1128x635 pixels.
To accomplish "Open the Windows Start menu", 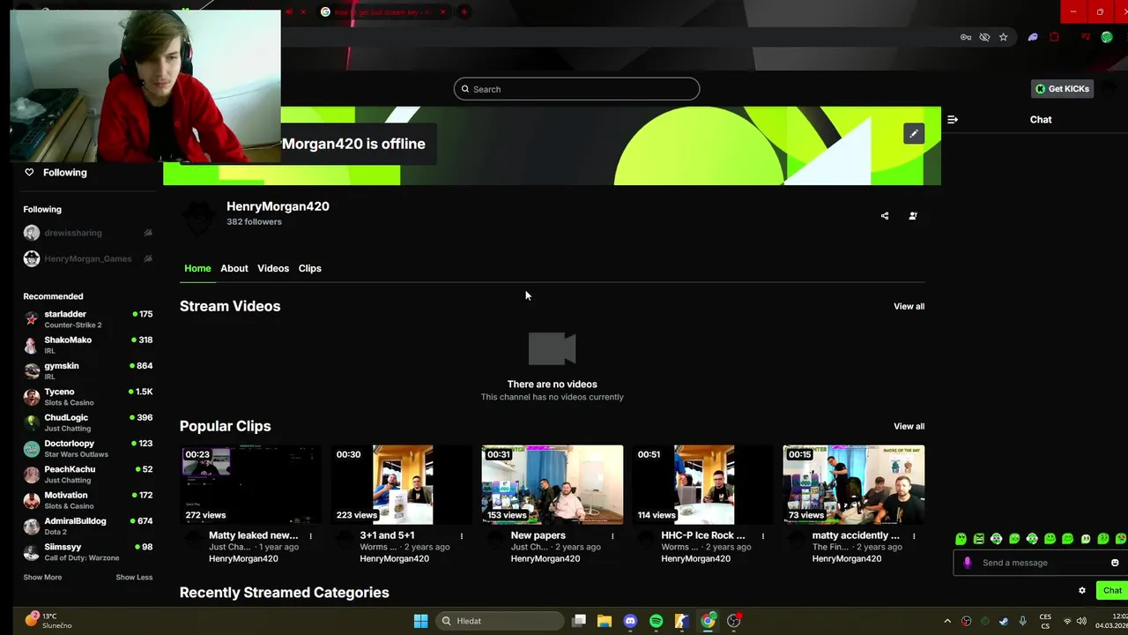I will pos(420,621).
